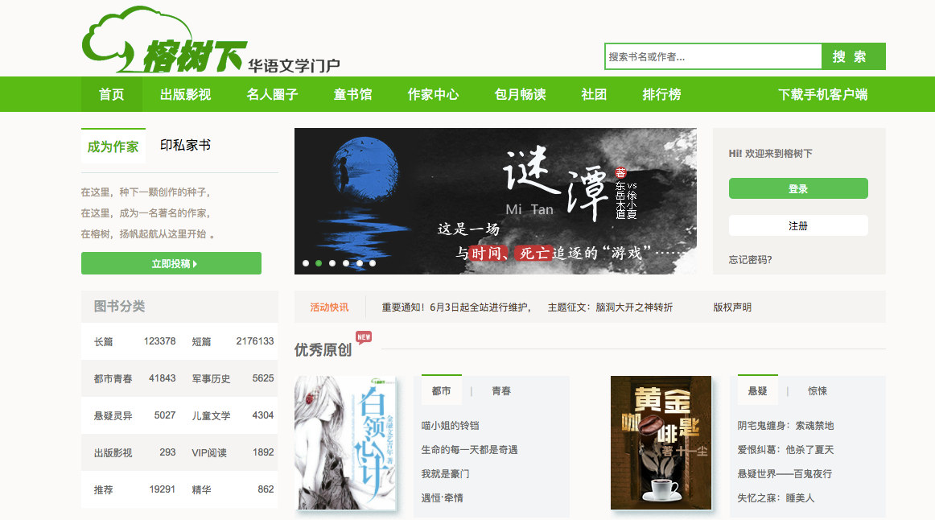Click the red NEW badge beside 优秀原创

(364, 337)
